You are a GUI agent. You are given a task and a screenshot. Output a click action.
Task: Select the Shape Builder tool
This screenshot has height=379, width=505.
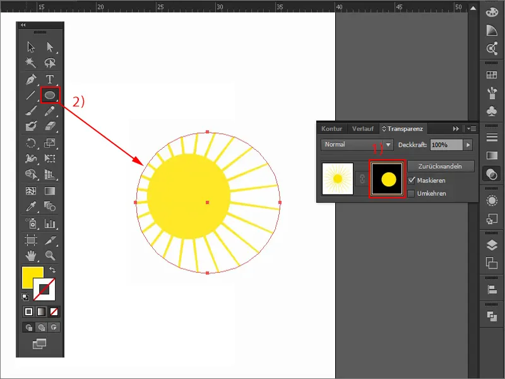coord(31,174)
